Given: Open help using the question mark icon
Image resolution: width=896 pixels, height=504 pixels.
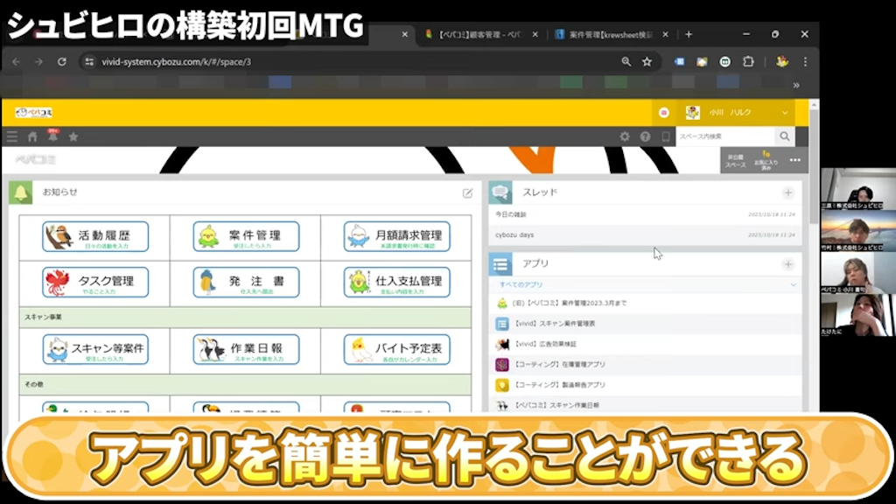Looking at the screenshot, I should (645, 136).
